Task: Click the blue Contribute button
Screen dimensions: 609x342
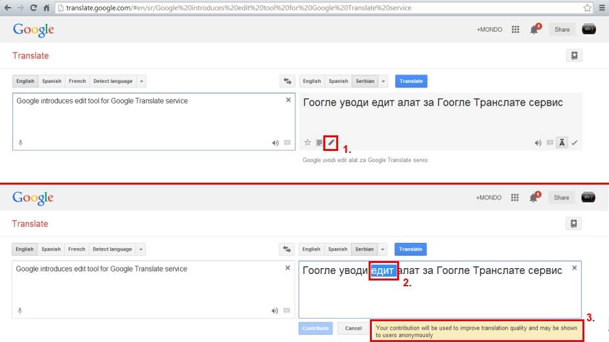Action: (316, 328)
